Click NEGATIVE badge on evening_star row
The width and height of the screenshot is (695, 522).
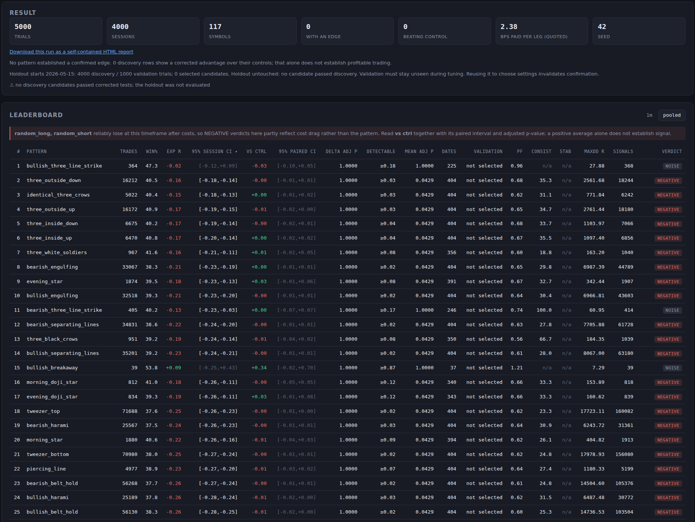pos(668,282)
